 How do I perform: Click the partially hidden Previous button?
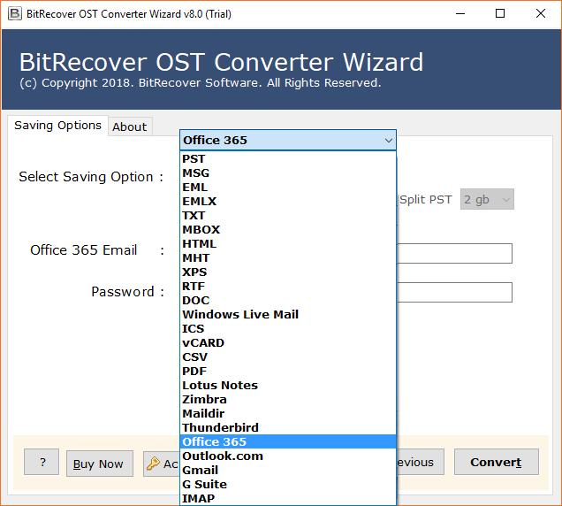(x=421, y=462)
